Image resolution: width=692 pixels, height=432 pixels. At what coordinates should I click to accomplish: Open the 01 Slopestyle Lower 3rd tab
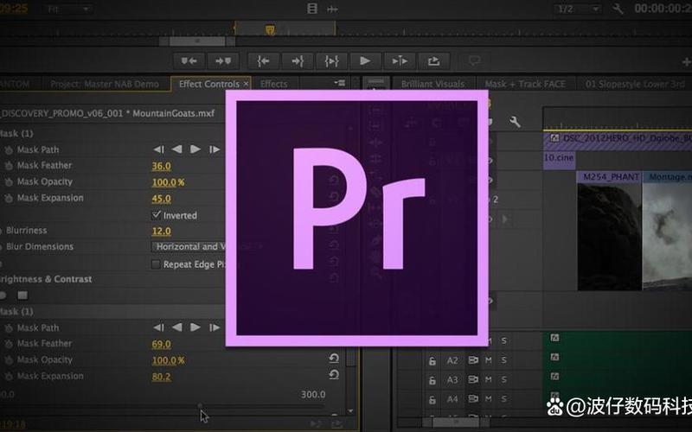pos(635,84)
